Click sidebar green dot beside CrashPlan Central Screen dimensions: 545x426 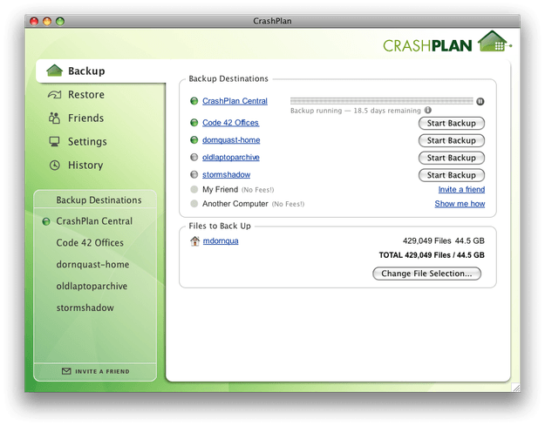click(x=46, y=221)
